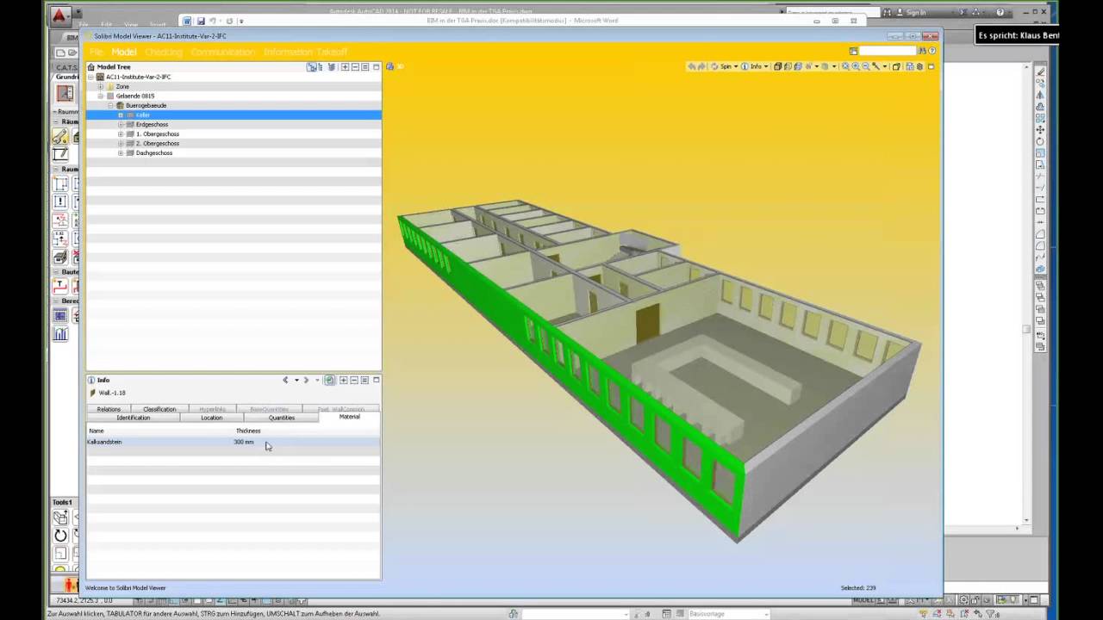
Task: Expand the 2. Obergeschoss node
Action: click(x=121, y=143)
